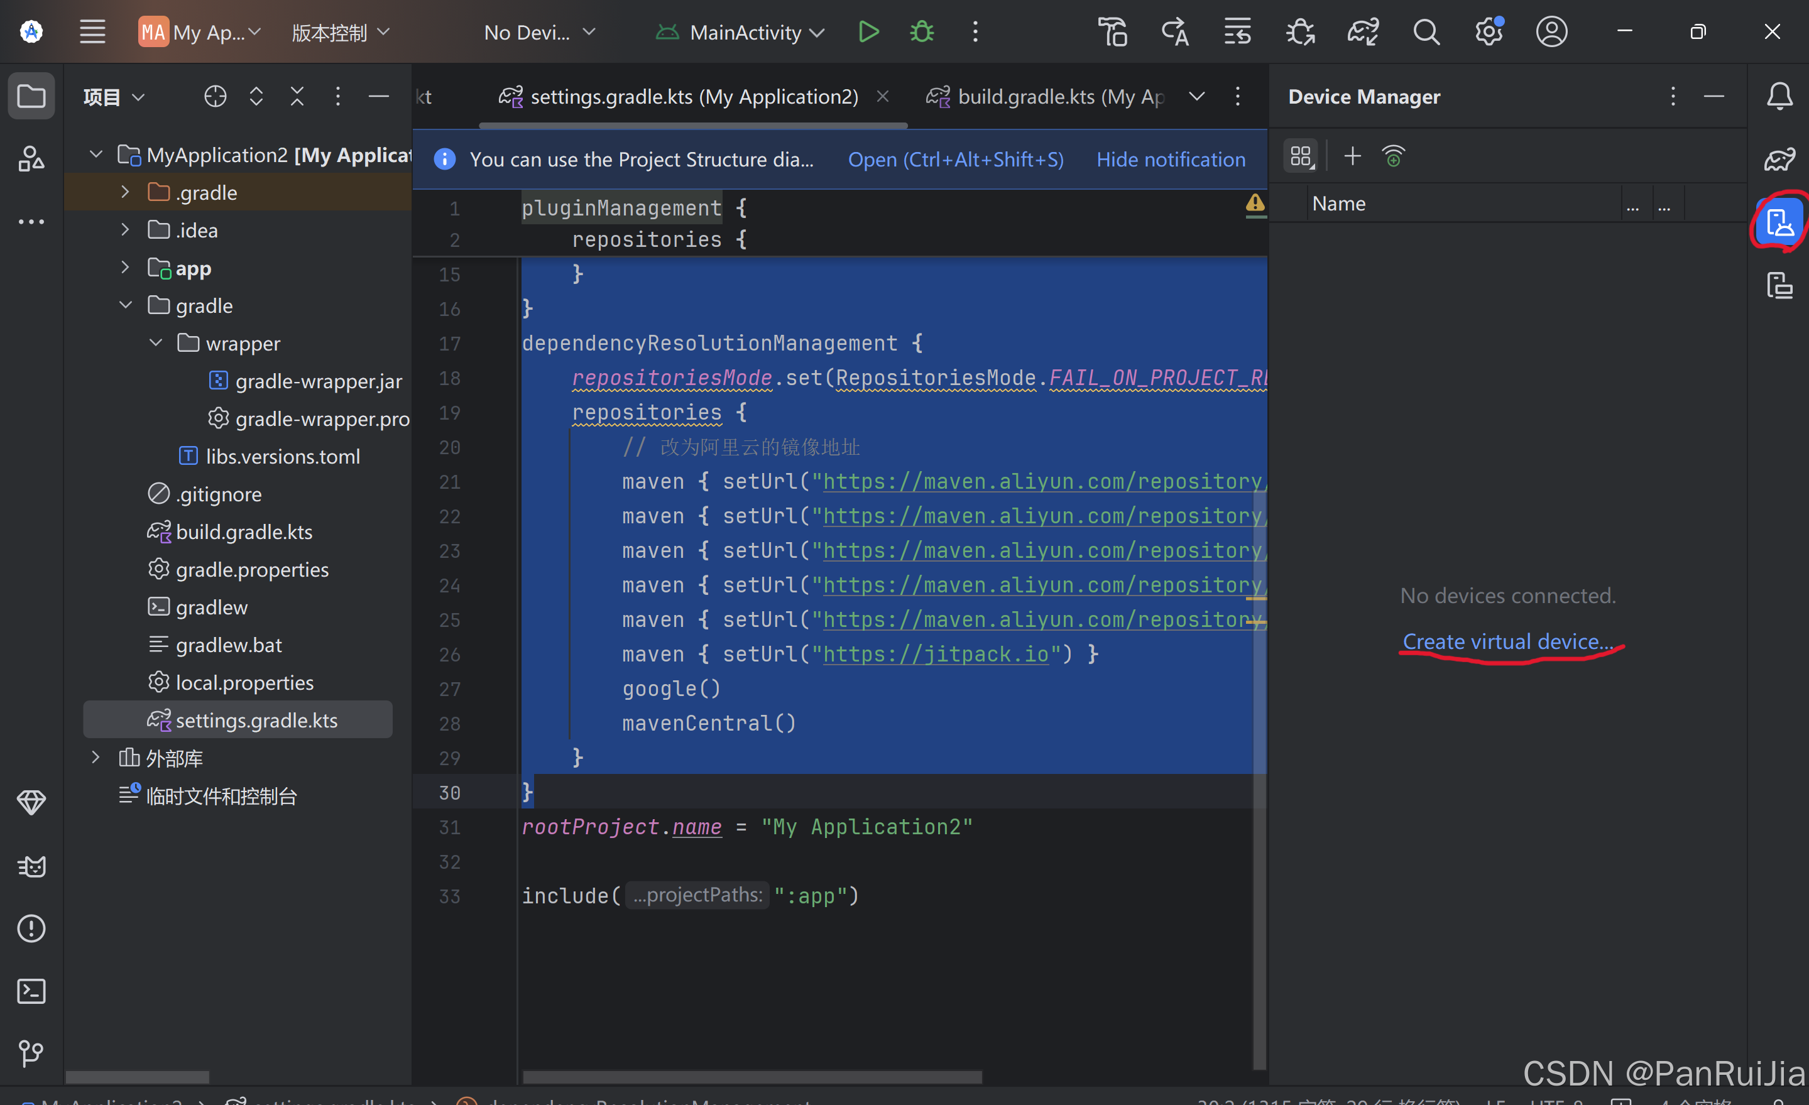1809x1105 pixels.
Task: Open the Terminal tool window
Action: pyautogui.click(x=31, y=991)
